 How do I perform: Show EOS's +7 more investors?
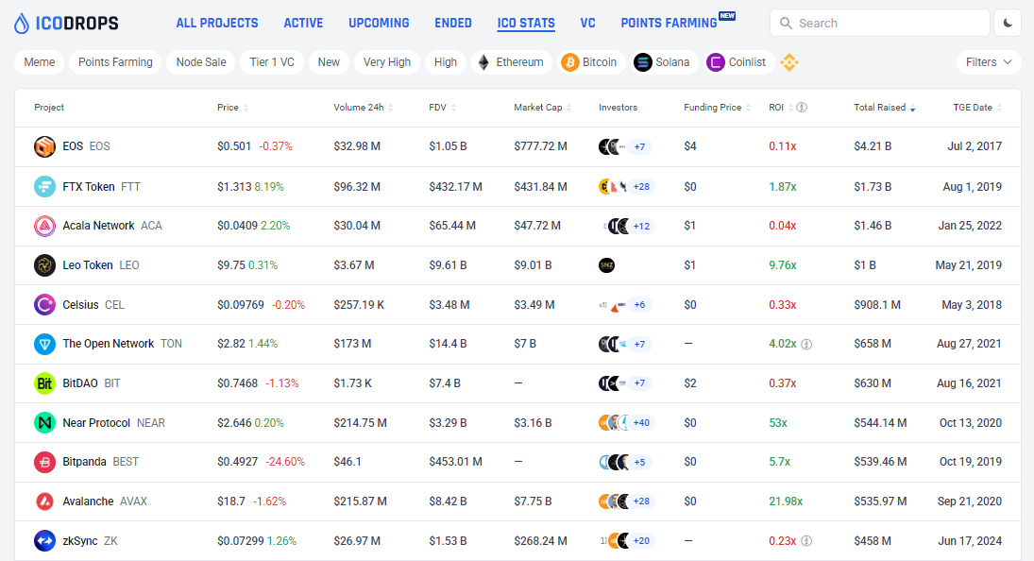pyautogui.click(x=639, y=146)
